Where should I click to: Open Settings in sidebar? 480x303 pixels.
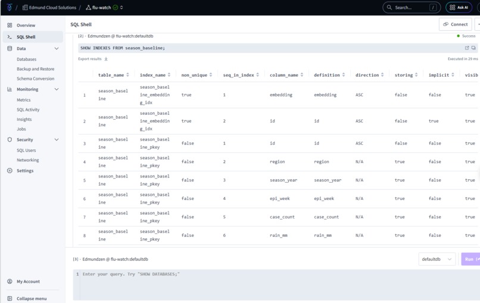coord(25,170)
